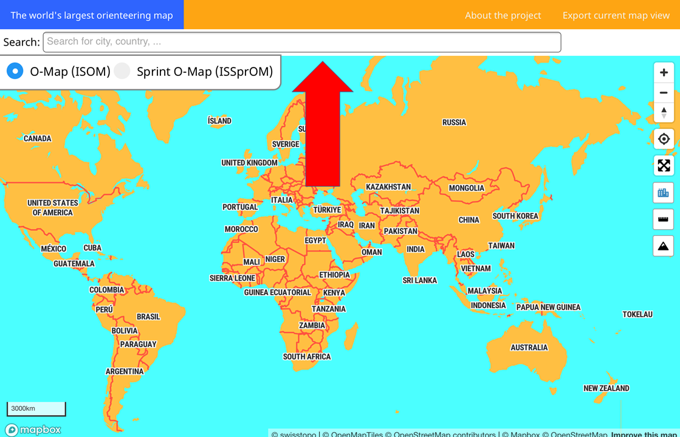
Task: Select the O-Map (ISOM) radio option
Action: click(15, 71)
